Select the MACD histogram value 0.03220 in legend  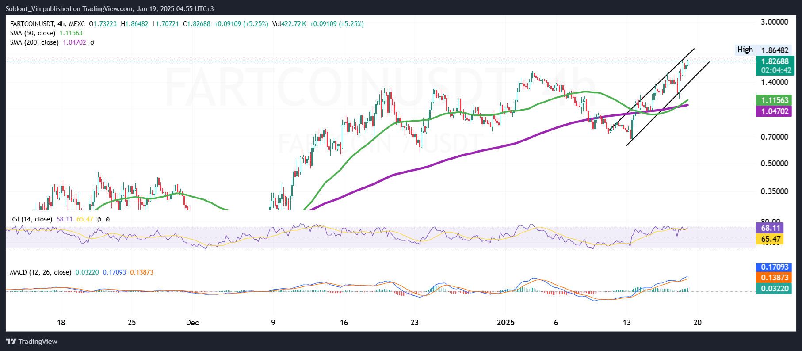[x=87, y=272]
